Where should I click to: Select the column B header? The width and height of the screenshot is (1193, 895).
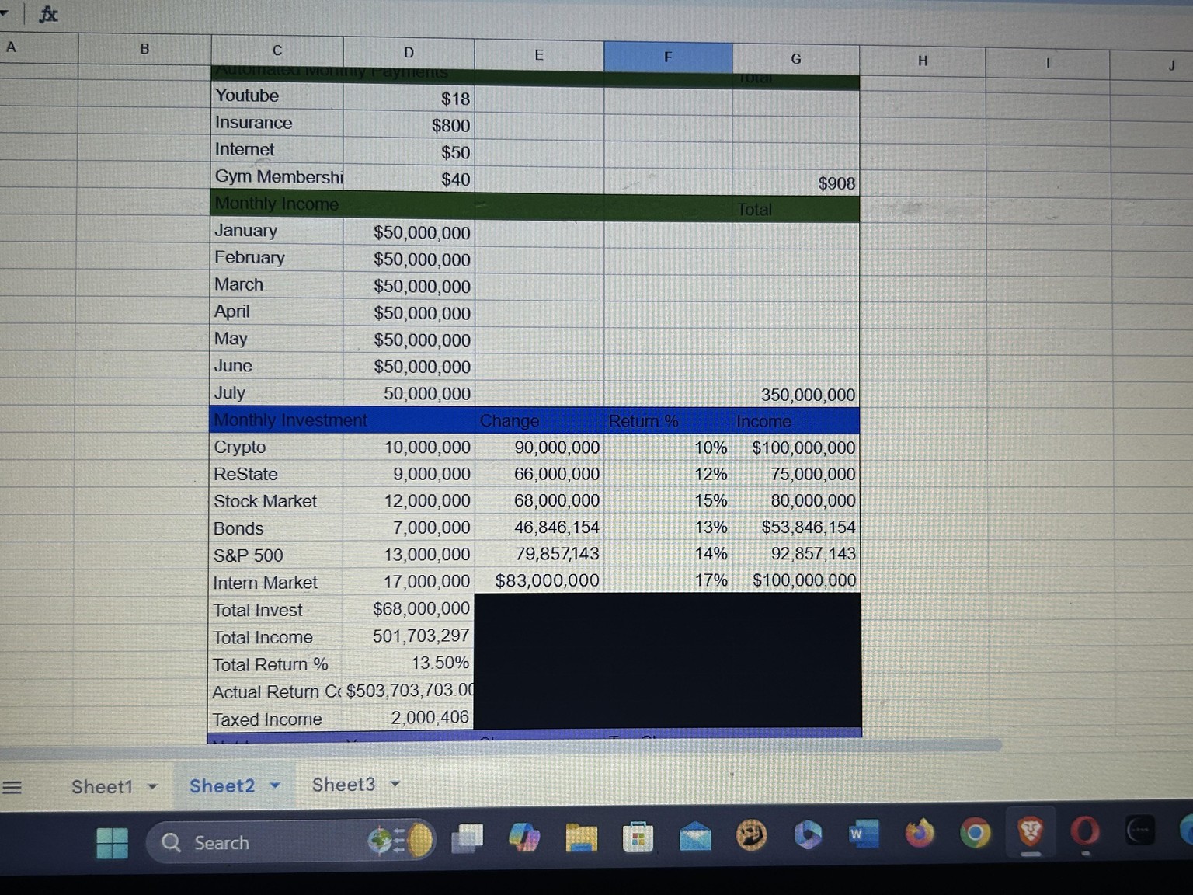click(x=144, y=49)
